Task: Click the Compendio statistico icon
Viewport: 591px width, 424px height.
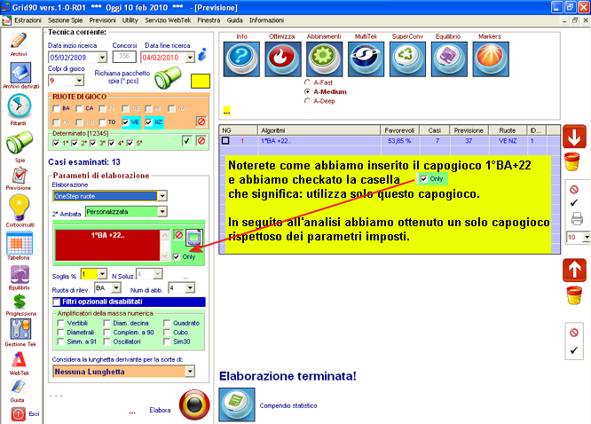Action: (x=237, y=404)
